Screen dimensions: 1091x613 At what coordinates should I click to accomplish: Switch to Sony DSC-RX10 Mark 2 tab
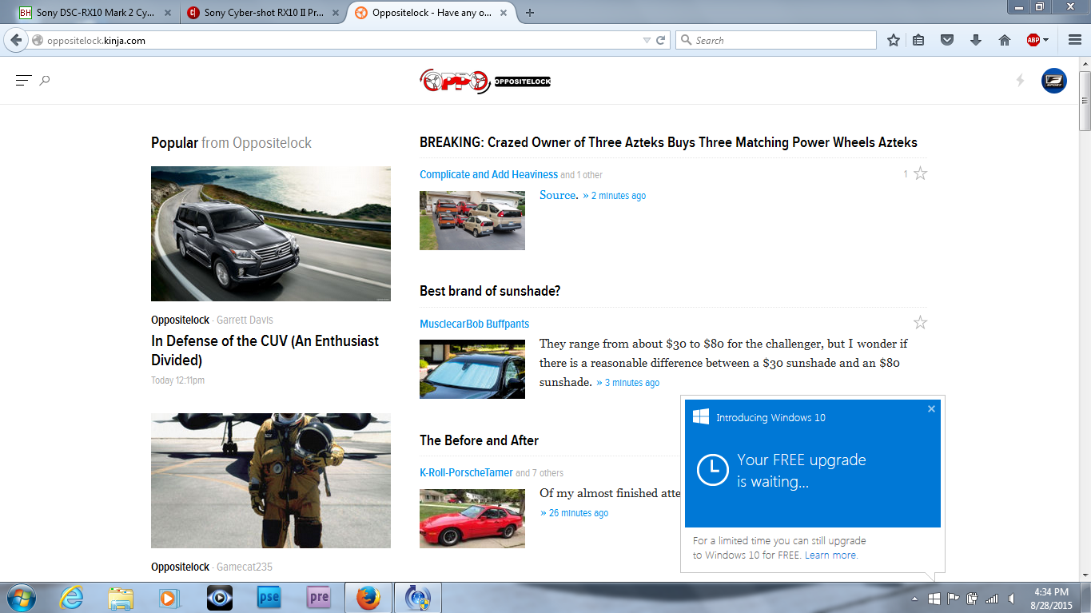pos(96,13)
